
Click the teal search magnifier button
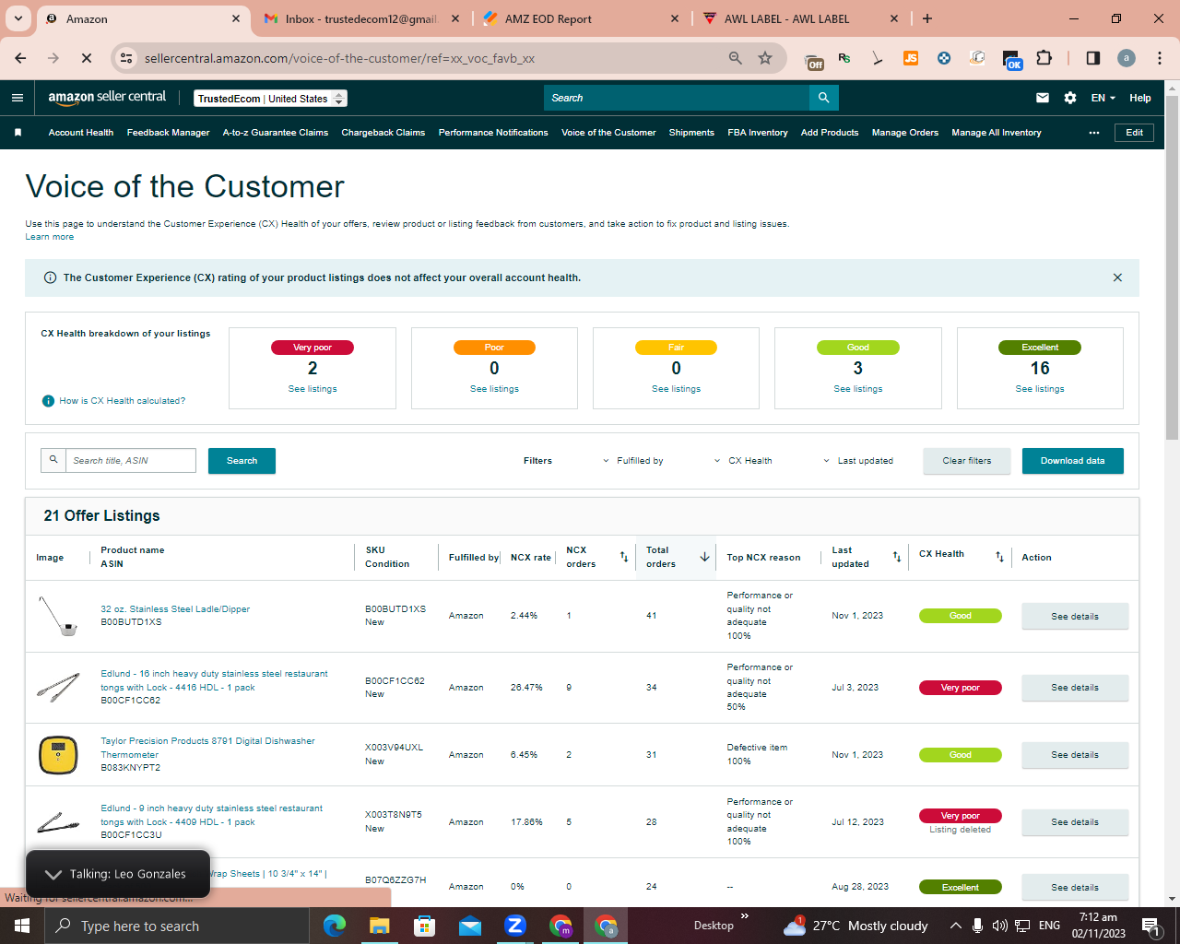coord(823,98)
